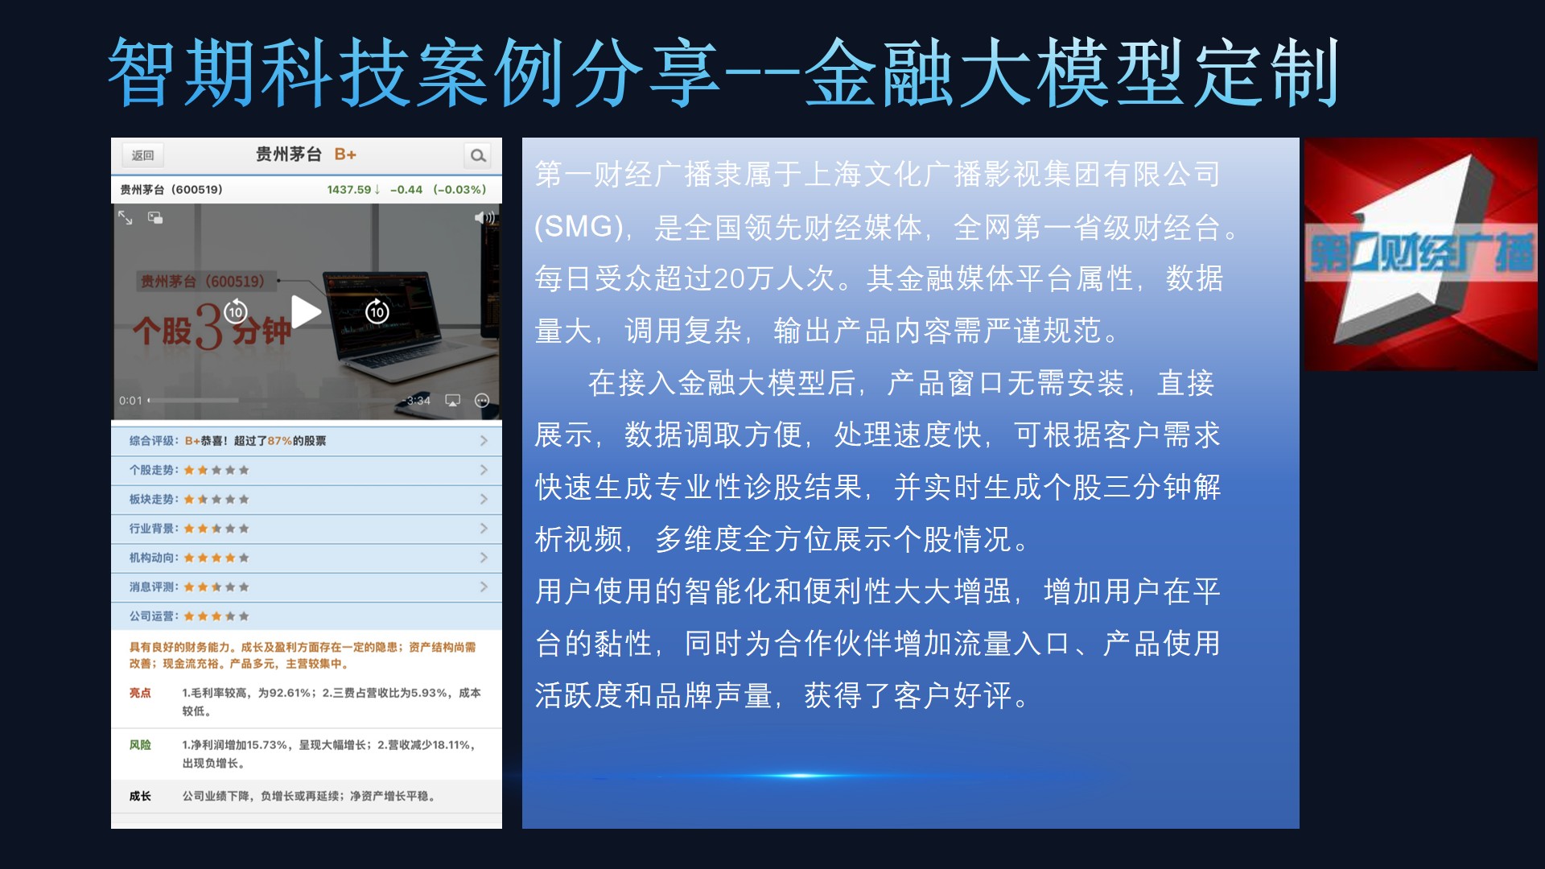Click stock price 1437.59
Screen dimensions: 1545x869
[348, 190]
